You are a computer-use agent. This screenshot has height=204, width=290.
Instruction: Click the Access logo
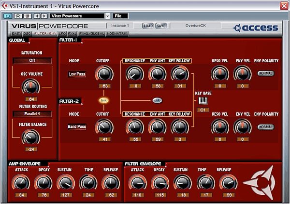[x=255, y=28]
